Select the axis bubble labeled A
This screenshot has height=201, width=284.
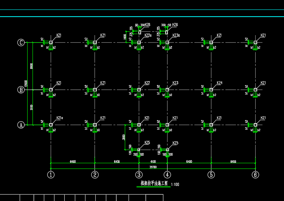click(x=21, y=125)
